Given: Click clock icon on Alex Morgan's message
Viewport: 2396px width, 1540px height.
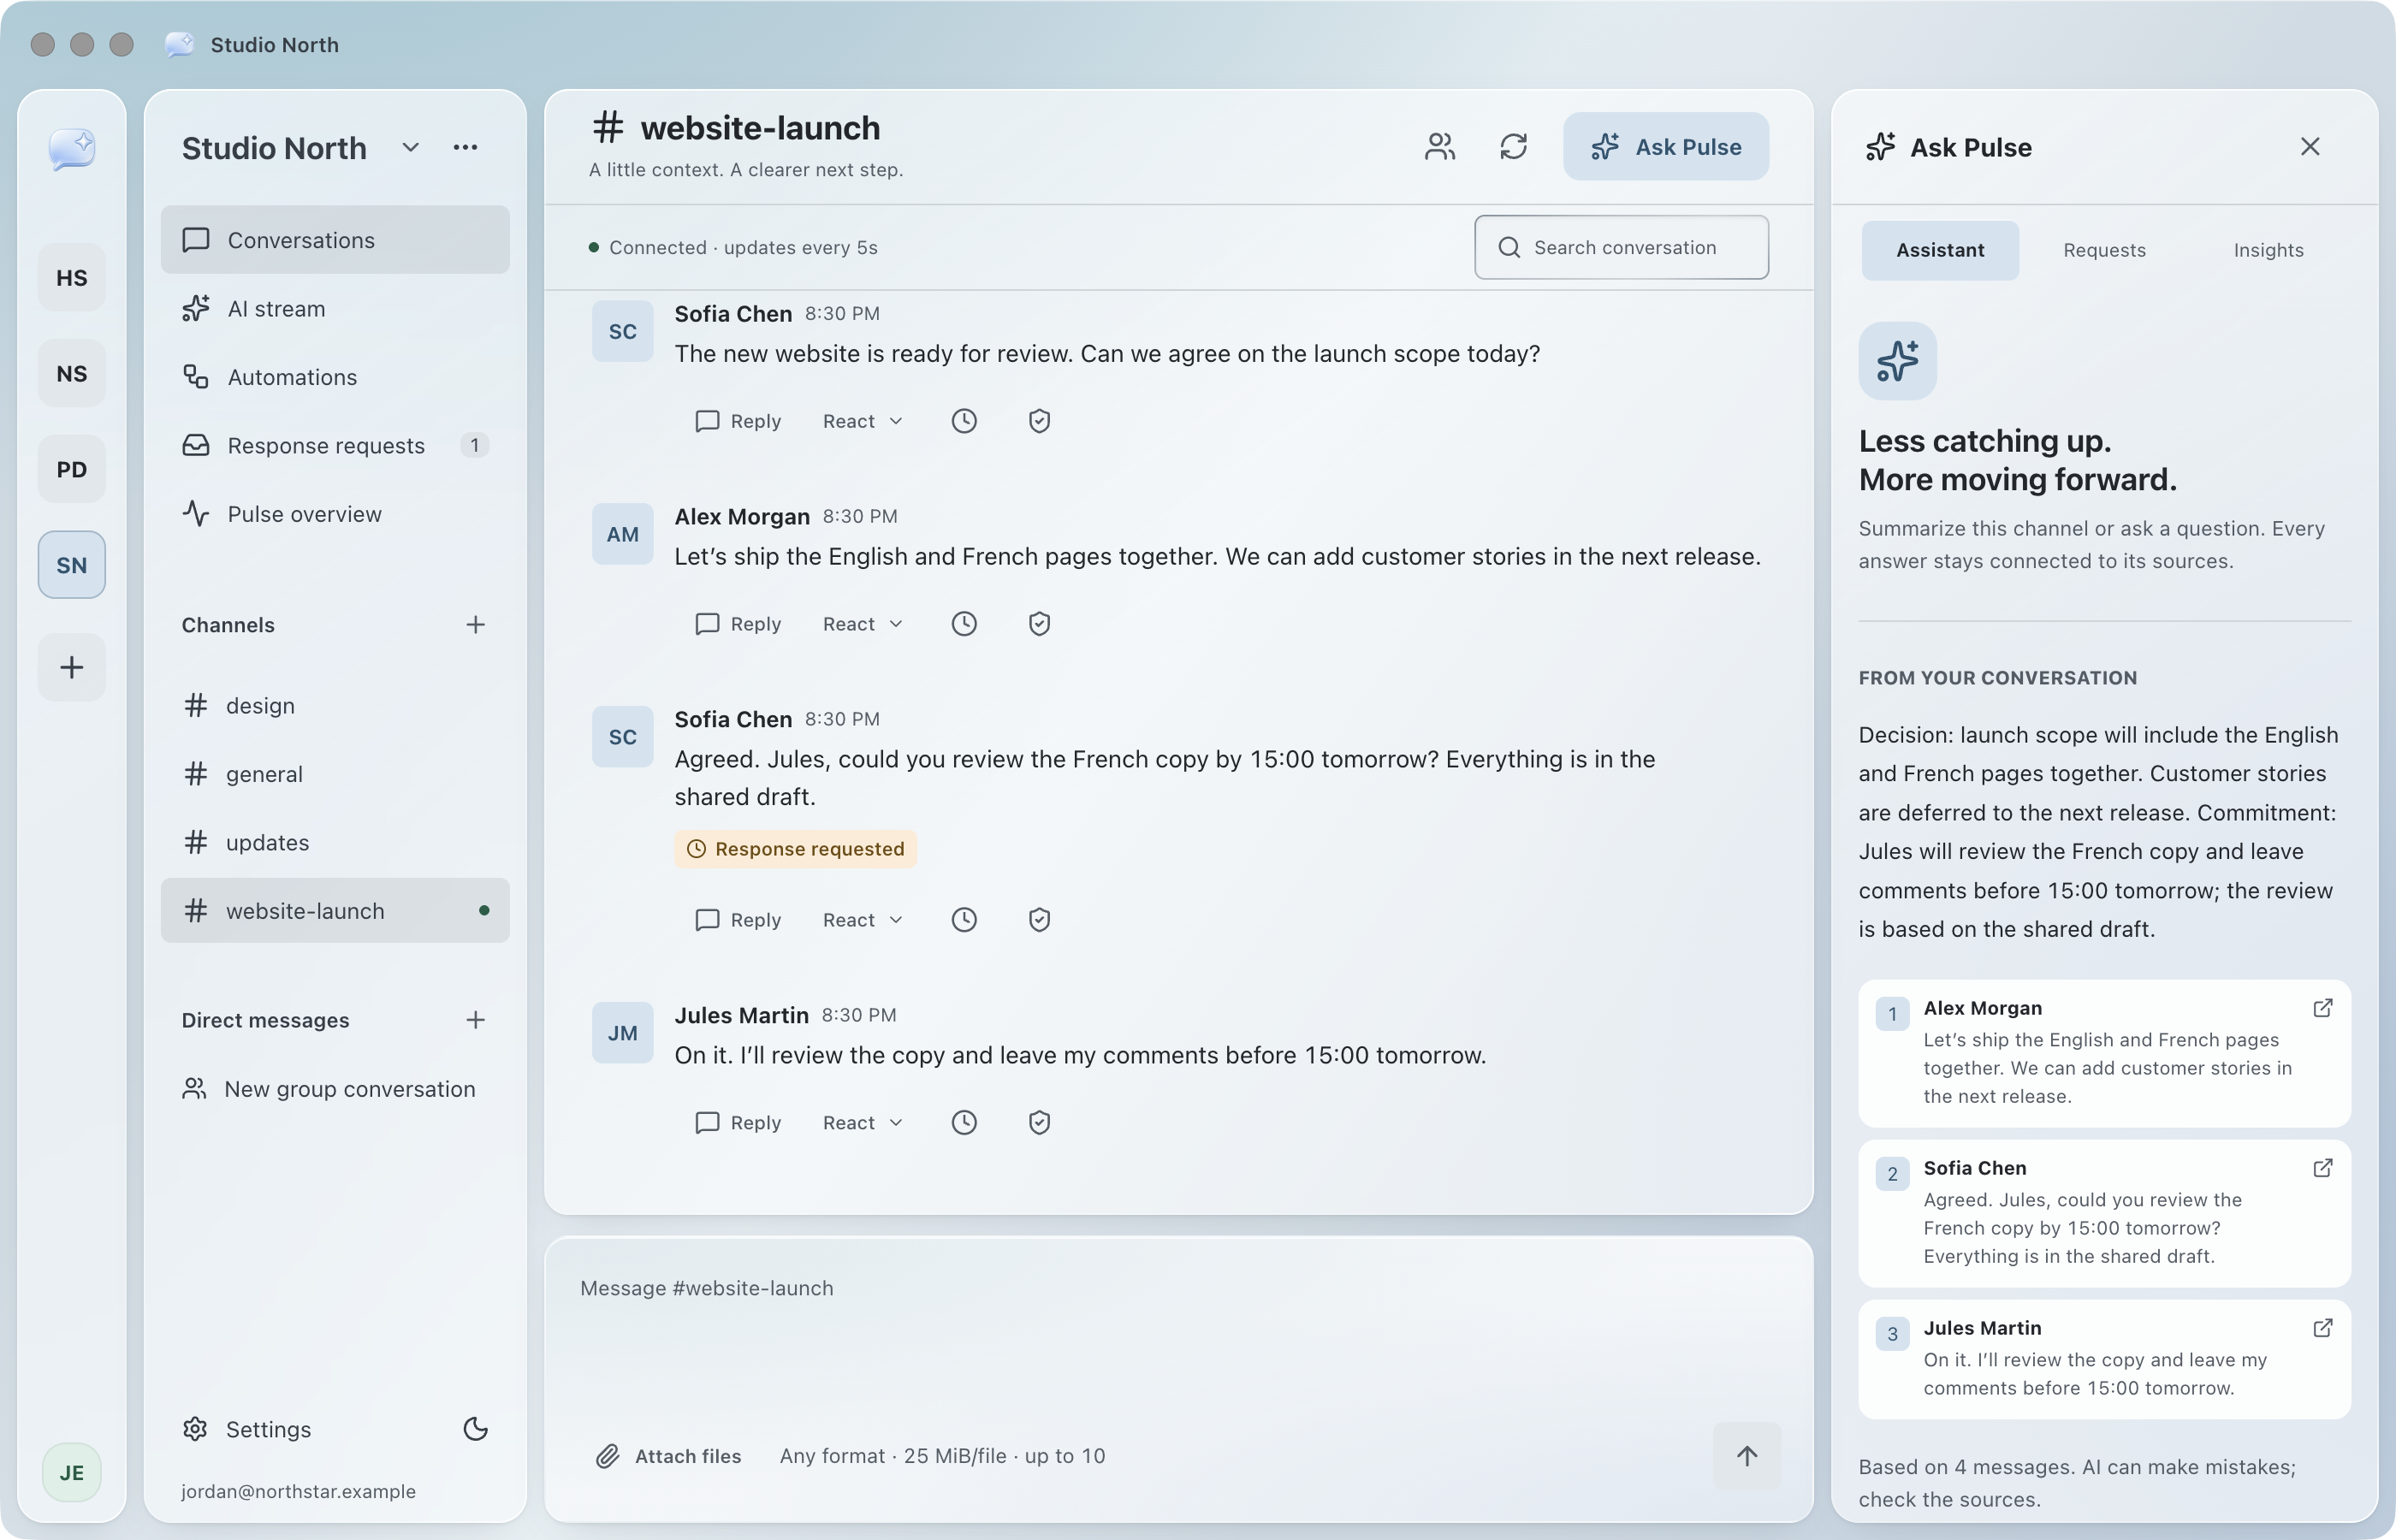Looking at the screenshot, I should pyautogui.click(x=963, y=624).
